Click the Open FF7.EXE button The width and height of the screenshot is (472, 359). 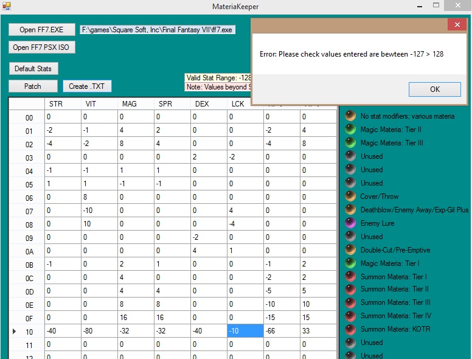(41, 30)
